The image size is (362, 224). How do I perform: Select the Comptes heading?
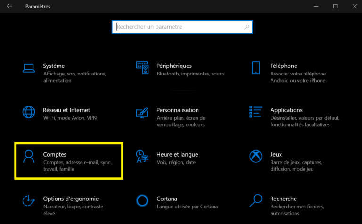click(x=55, y=155)
